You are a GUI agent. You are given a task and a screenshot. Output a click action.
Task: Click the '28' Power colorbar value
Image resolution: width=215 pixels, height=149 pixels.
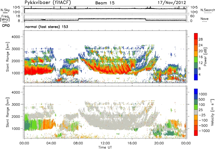pyautogui.click(x=200, y=39)
